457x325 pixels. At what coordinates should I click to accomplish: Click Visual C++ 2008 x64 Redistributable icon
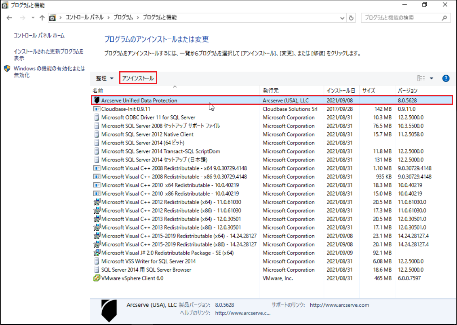[x=97, y=168]
